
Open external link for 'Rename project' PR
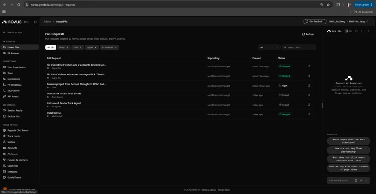(309, 86)
